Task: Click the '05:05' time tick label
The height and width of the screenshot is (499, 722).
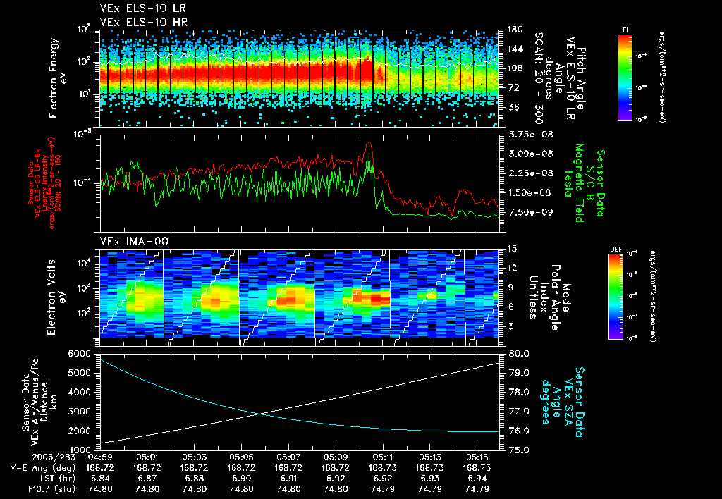Action: [x=241, y=457]
